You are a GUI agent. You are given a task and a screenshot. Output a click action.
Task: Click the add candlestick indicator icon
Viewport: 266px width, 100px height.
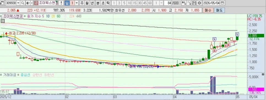(x=184, y=3)
